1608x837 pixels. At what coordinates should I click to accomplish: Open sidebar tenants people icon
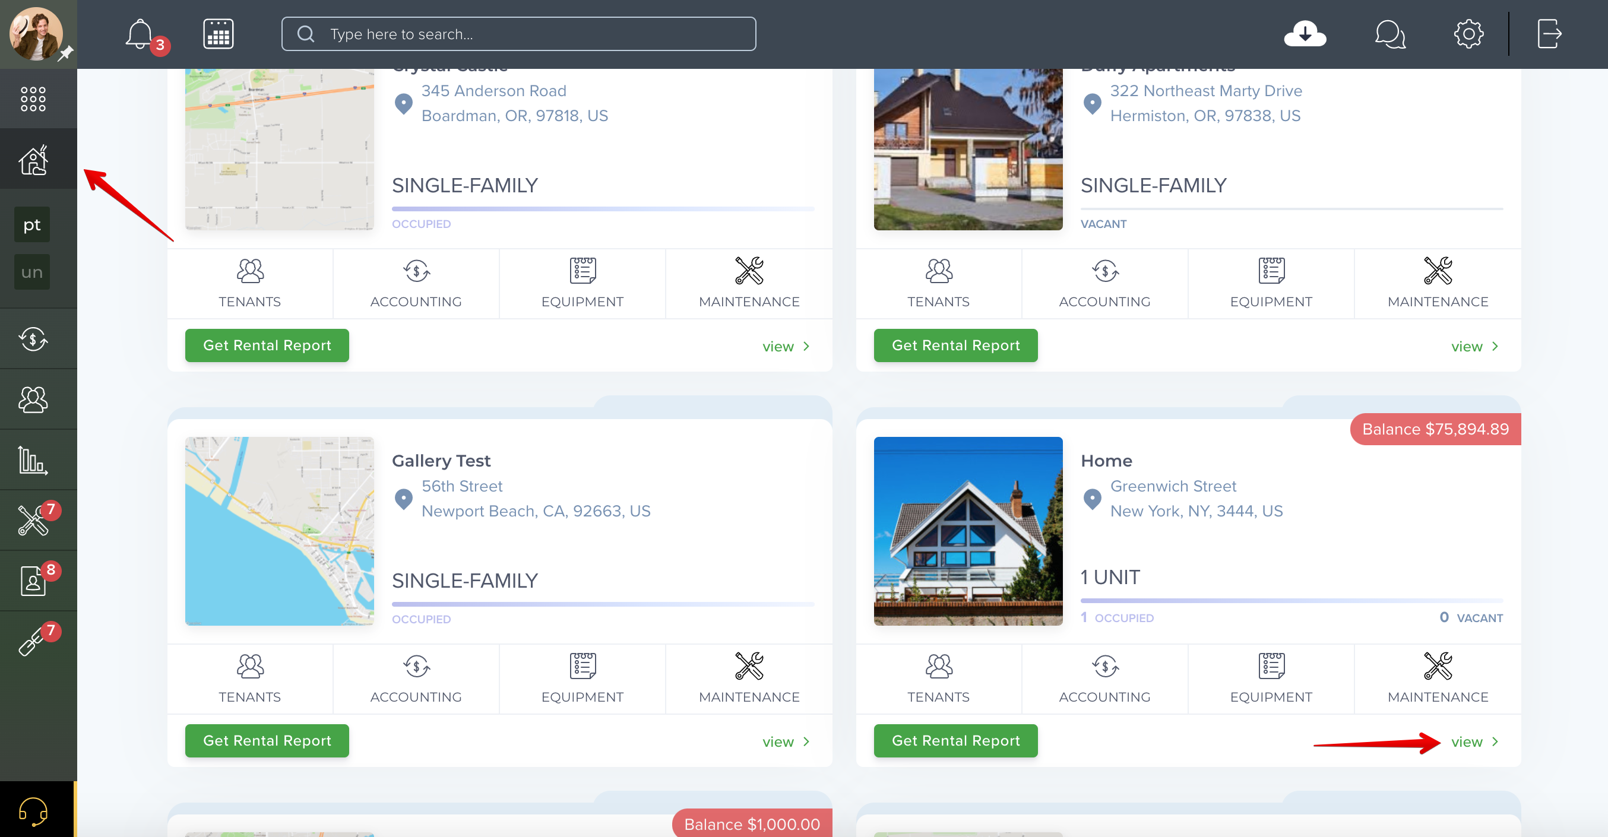(x=33, y=400)
